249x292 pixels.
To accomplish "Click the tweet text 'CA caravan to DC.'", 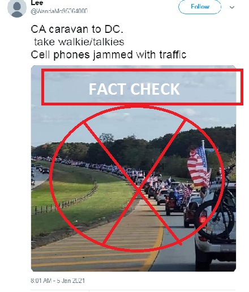I will (x=77, y=29).
